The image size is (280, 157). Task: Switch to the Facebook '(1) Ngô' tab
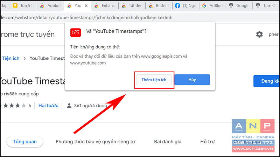[186, 6]
